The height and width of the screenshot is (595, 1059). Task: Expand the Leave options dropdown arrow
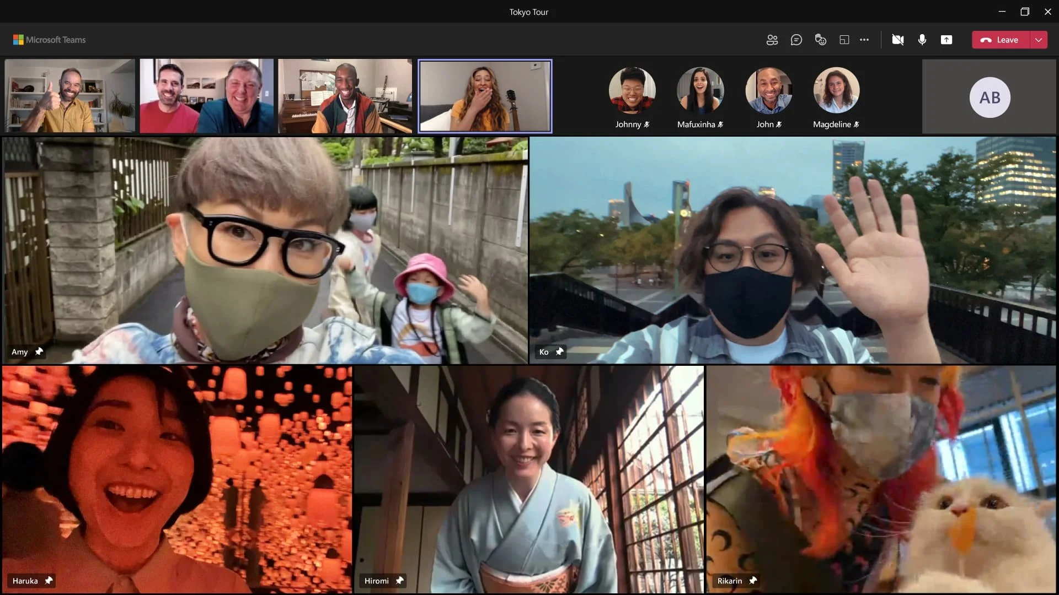click(x=1038, y=40)
